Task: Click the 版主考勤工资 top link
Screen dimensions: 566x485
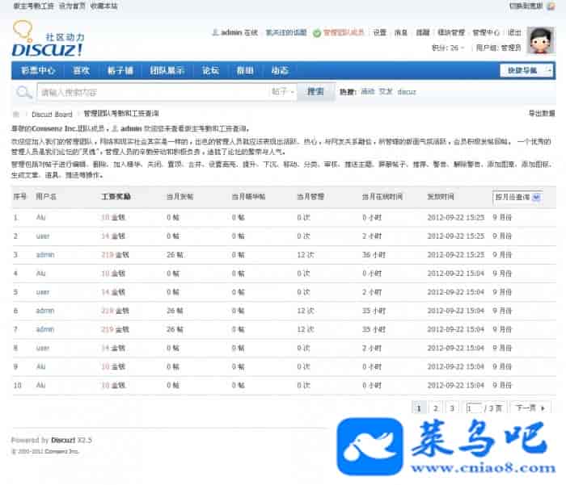Action: 33,6
